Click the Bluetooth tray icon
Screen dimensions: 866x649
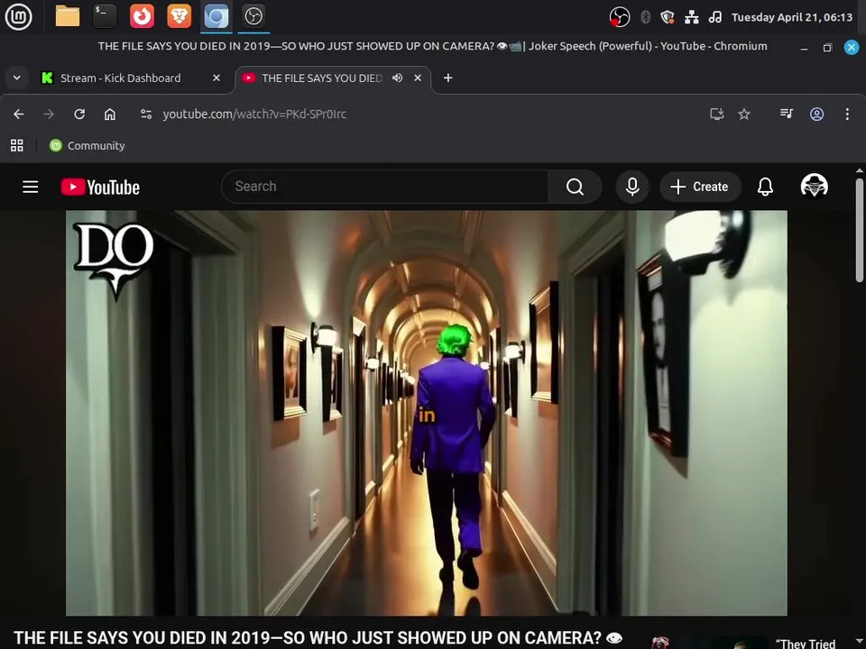(x=645, y=17)
